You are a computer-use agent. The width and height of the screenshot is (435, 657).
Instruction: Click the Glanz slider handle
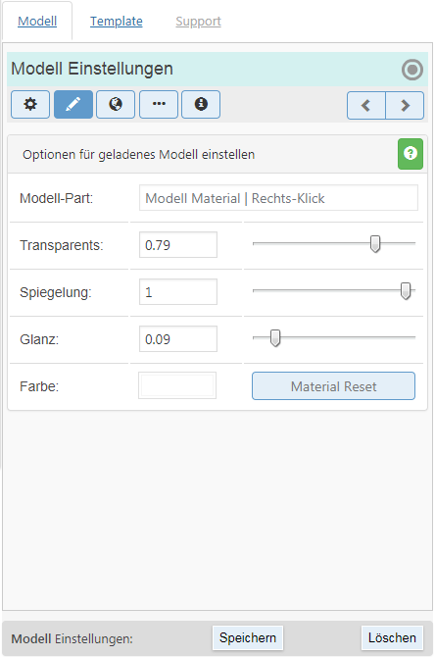pos(275,337)
